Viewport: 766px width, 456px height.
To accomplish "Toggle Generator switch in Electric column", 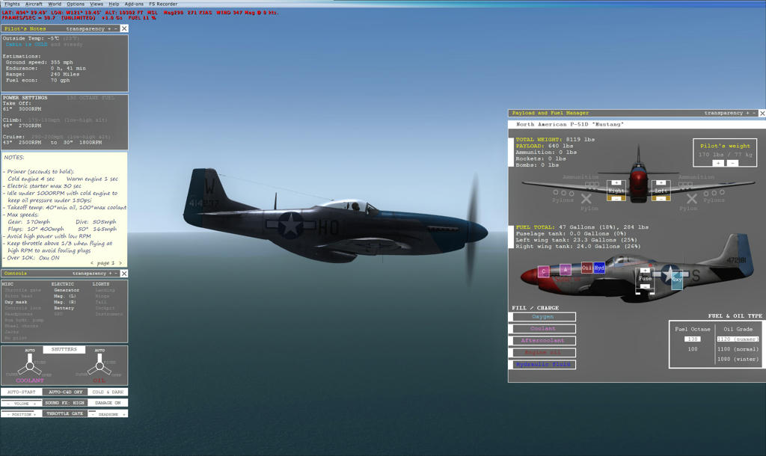I will tap(67, 290).
